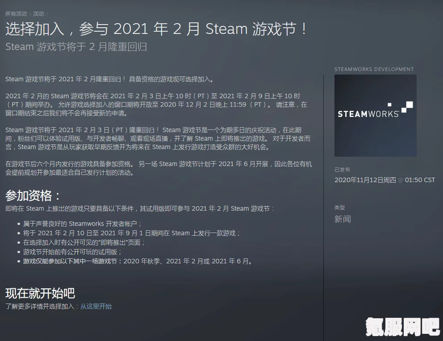This screenshot has height=341, width=443.
Task: Click bullet 游戏仅能参加以下其中一场游戏节
Action: click(138, 261)
